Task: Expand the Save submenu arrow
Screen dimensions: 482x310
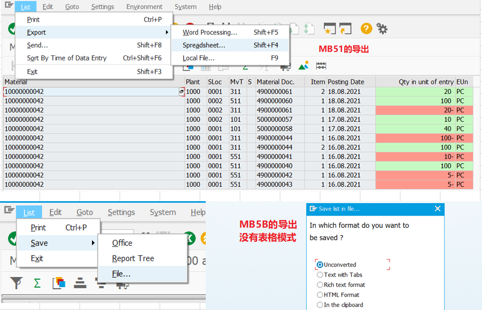Action: pyautogui.click(x=93, y=243)
